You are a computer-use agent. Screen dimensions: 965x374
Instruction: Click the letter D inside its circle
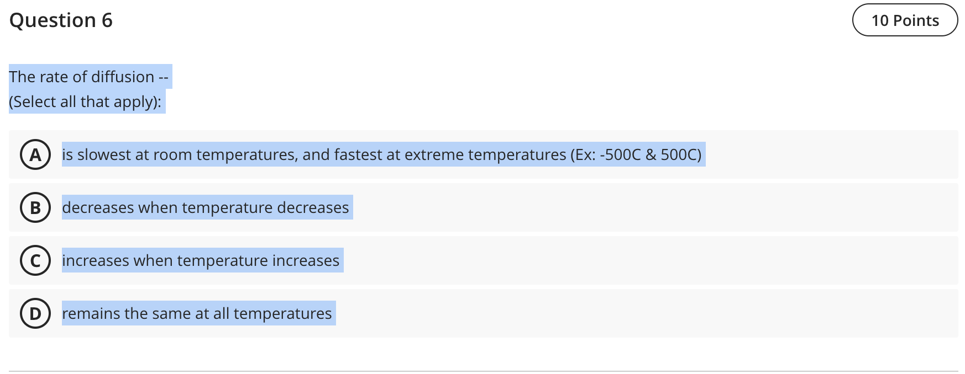pos(35,313)
